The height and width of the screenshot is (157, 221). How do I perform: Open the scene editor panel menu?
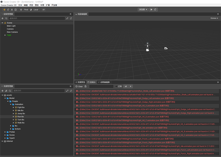click(x=218, y=14)
